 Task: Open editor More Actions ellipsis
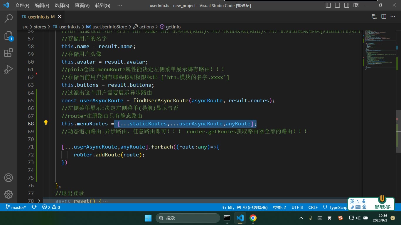point(393,17)
